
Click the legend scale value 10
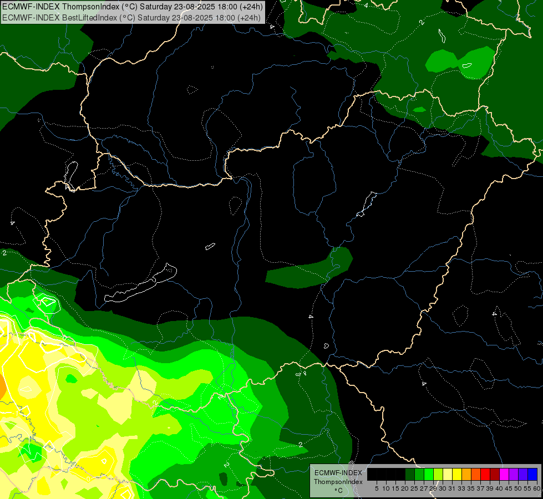(x=386, y=488)
